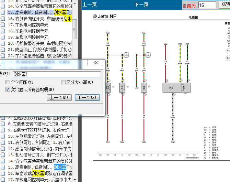Image resolution: width=230 pixels, height=182 pixels.
Task: Click 下一个(N) find next button
Action: [87, 97]
